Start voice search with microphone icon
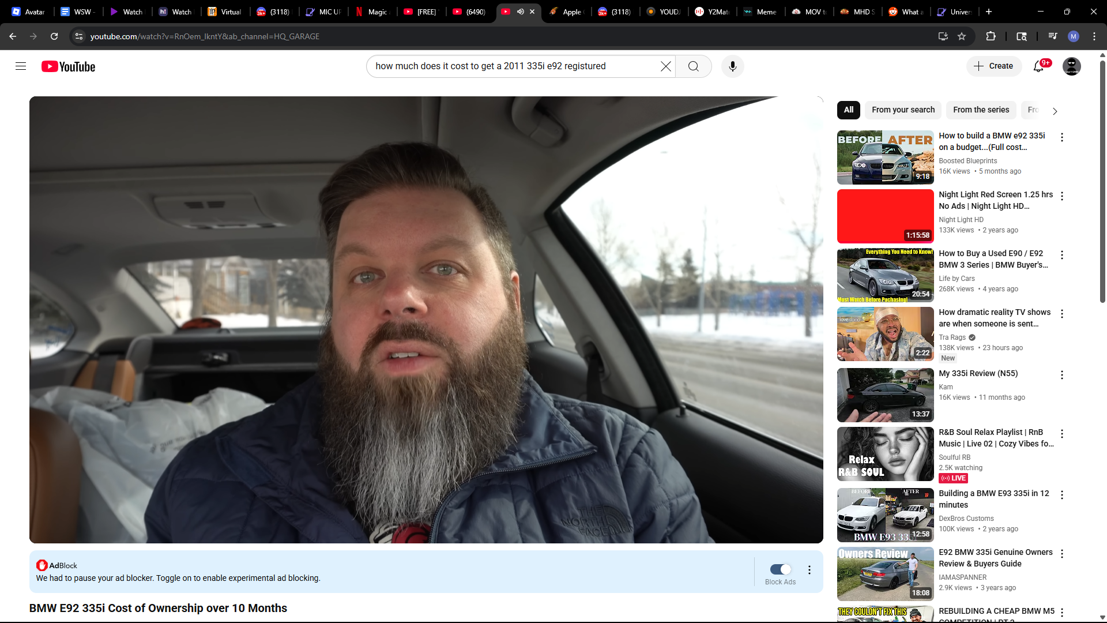This screenshot has width=1107, height=623. click(x=732, y=66)
